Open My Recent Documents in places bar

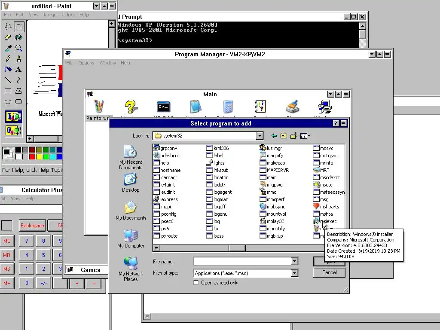coord(131,157)
